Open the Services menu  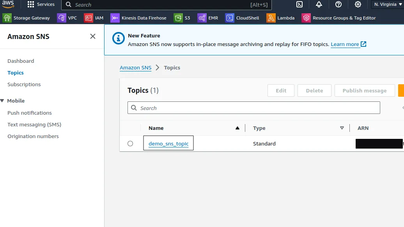tap(41, 5)
